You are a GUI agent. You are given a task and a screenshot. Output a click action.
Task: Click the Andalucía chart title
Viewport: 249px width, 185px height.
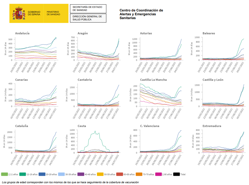pos(22,33)
